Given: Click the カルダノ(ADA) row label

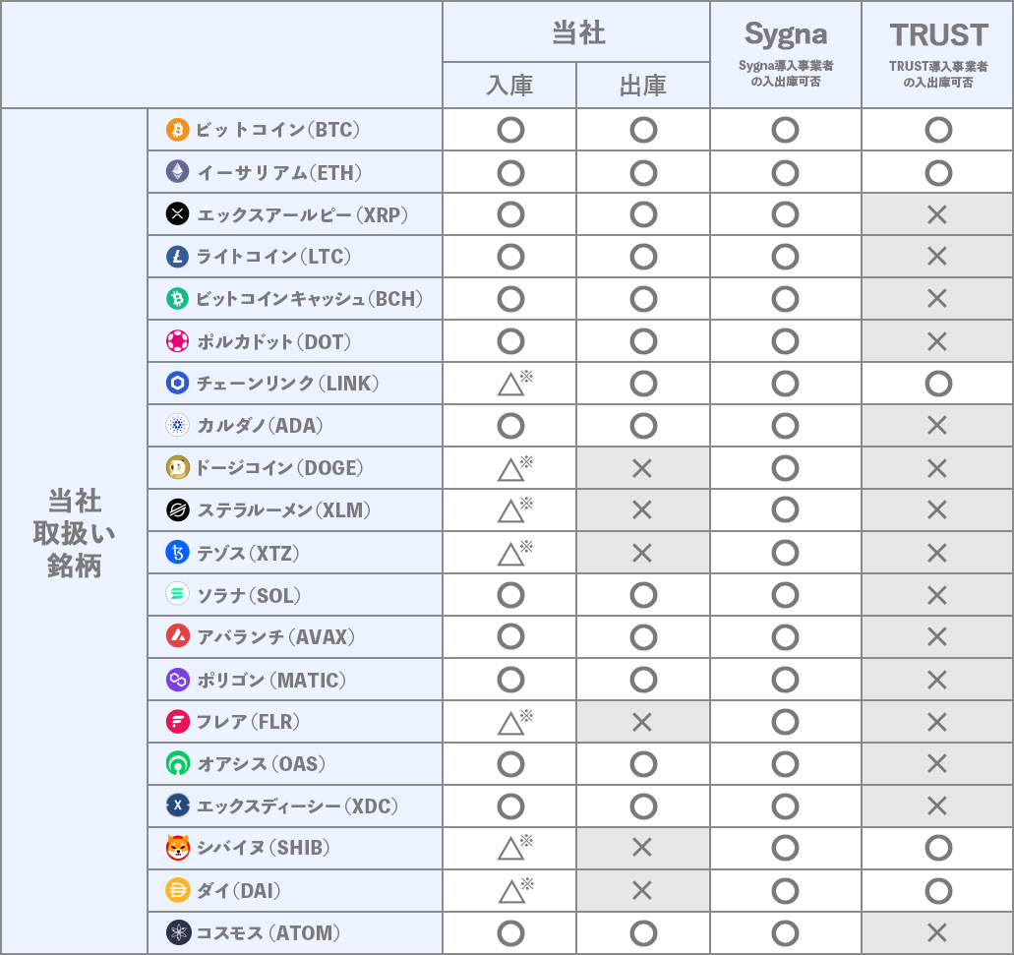Looking at the screenshot, I should click(260, 426).
